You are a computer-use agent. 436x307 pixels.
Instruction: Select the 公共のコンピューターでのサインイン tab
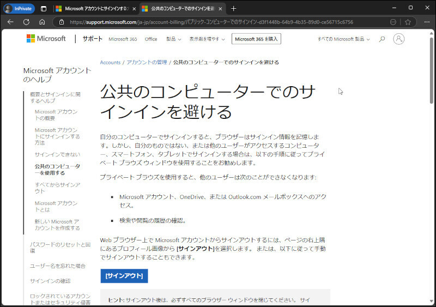click(x=182, y=9)
